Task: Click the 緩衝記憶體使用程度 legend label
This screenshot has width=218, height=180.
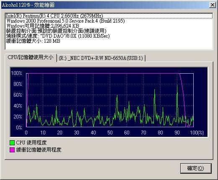Action: click(x=39, y=150)
